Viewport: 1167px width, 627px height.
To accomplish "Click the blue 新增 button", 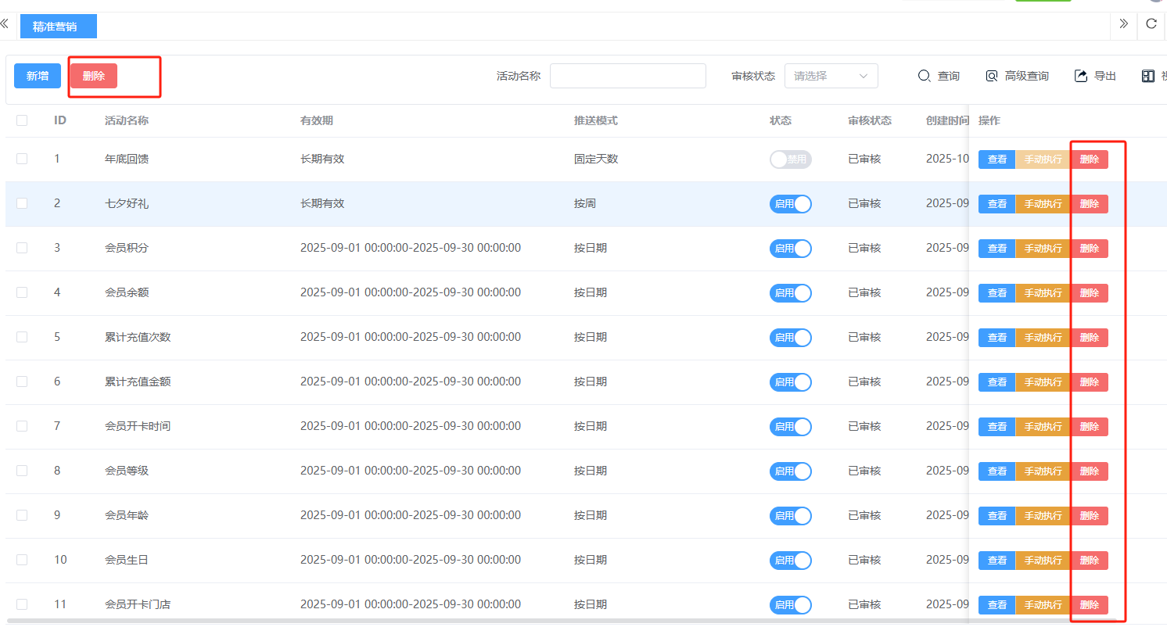I will point(38,76).
